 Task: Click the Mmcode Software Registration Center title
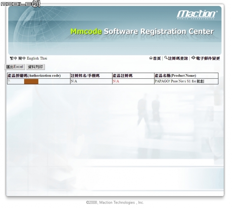pos(142,32)
